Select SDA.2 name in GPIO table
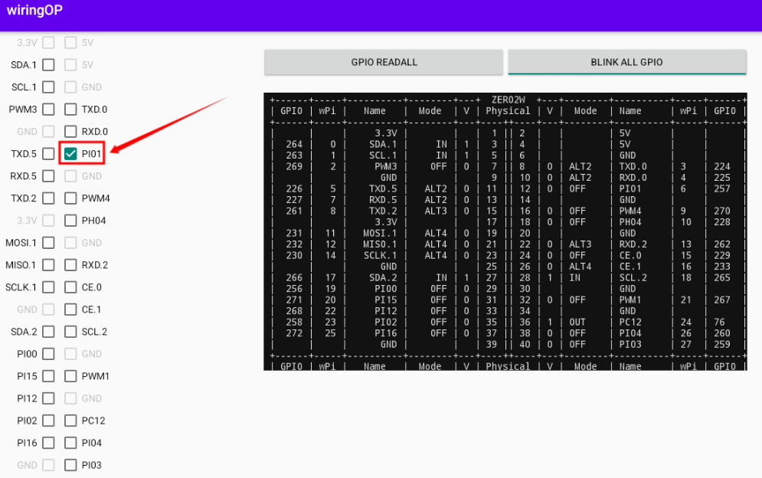This screenshot has width=762, height=478. (382, 277)
